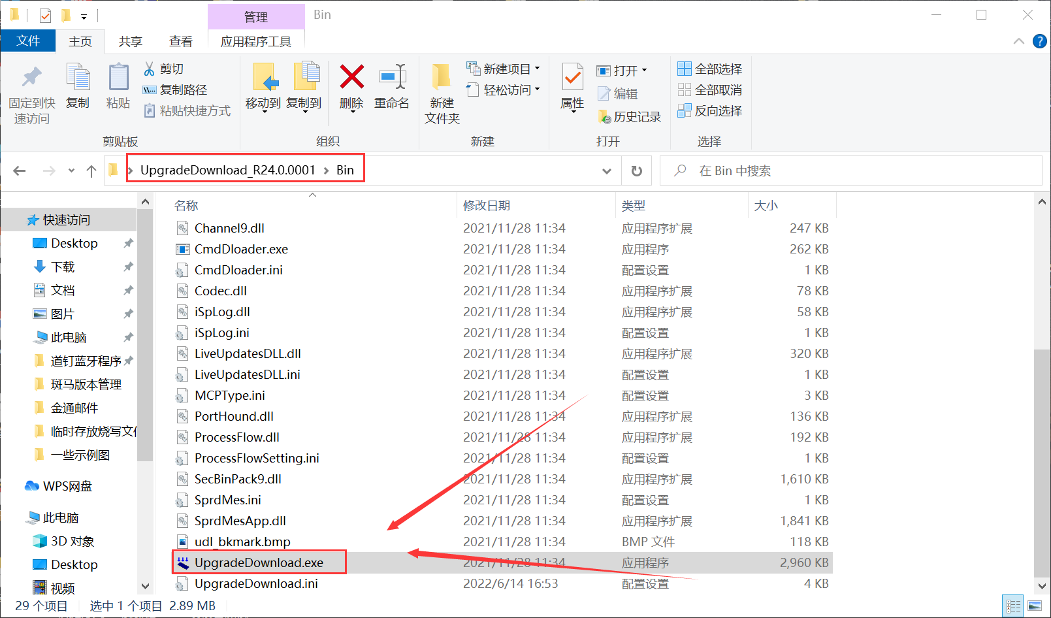The width and height of the screenshot is (1051, 618).
Task: Click the Pin to Quick access icon
Action: click(x=31, y=77)
